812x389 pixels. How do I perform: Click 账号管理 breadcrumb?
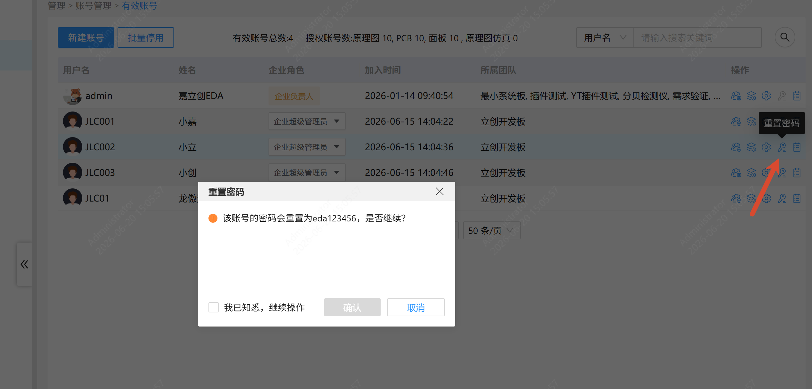point(93,5)
